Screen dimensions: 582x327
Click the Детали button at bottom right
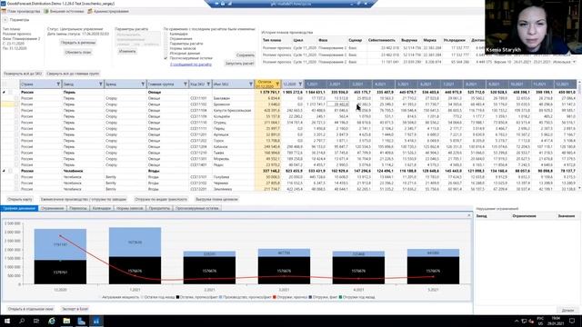pos(567,311)
